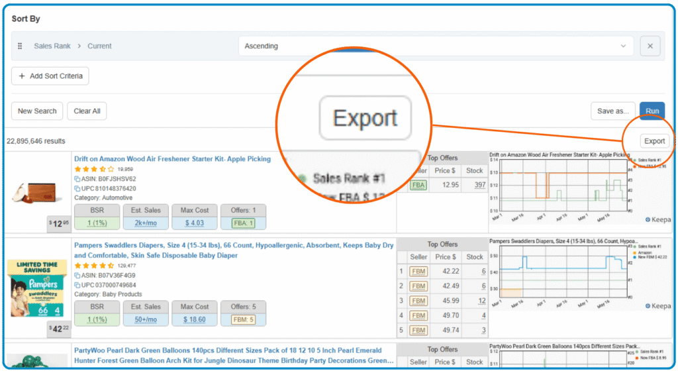Click Est. Sales 50+/mo for Pampers
Viewport: 678px width, 375px height.
point(146,319)
